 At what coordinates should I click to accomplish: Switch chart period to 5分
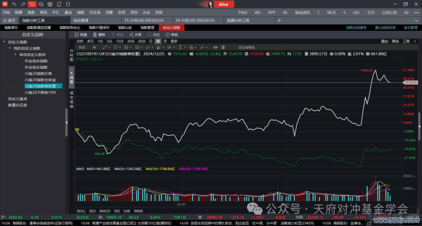pos(109,41)
